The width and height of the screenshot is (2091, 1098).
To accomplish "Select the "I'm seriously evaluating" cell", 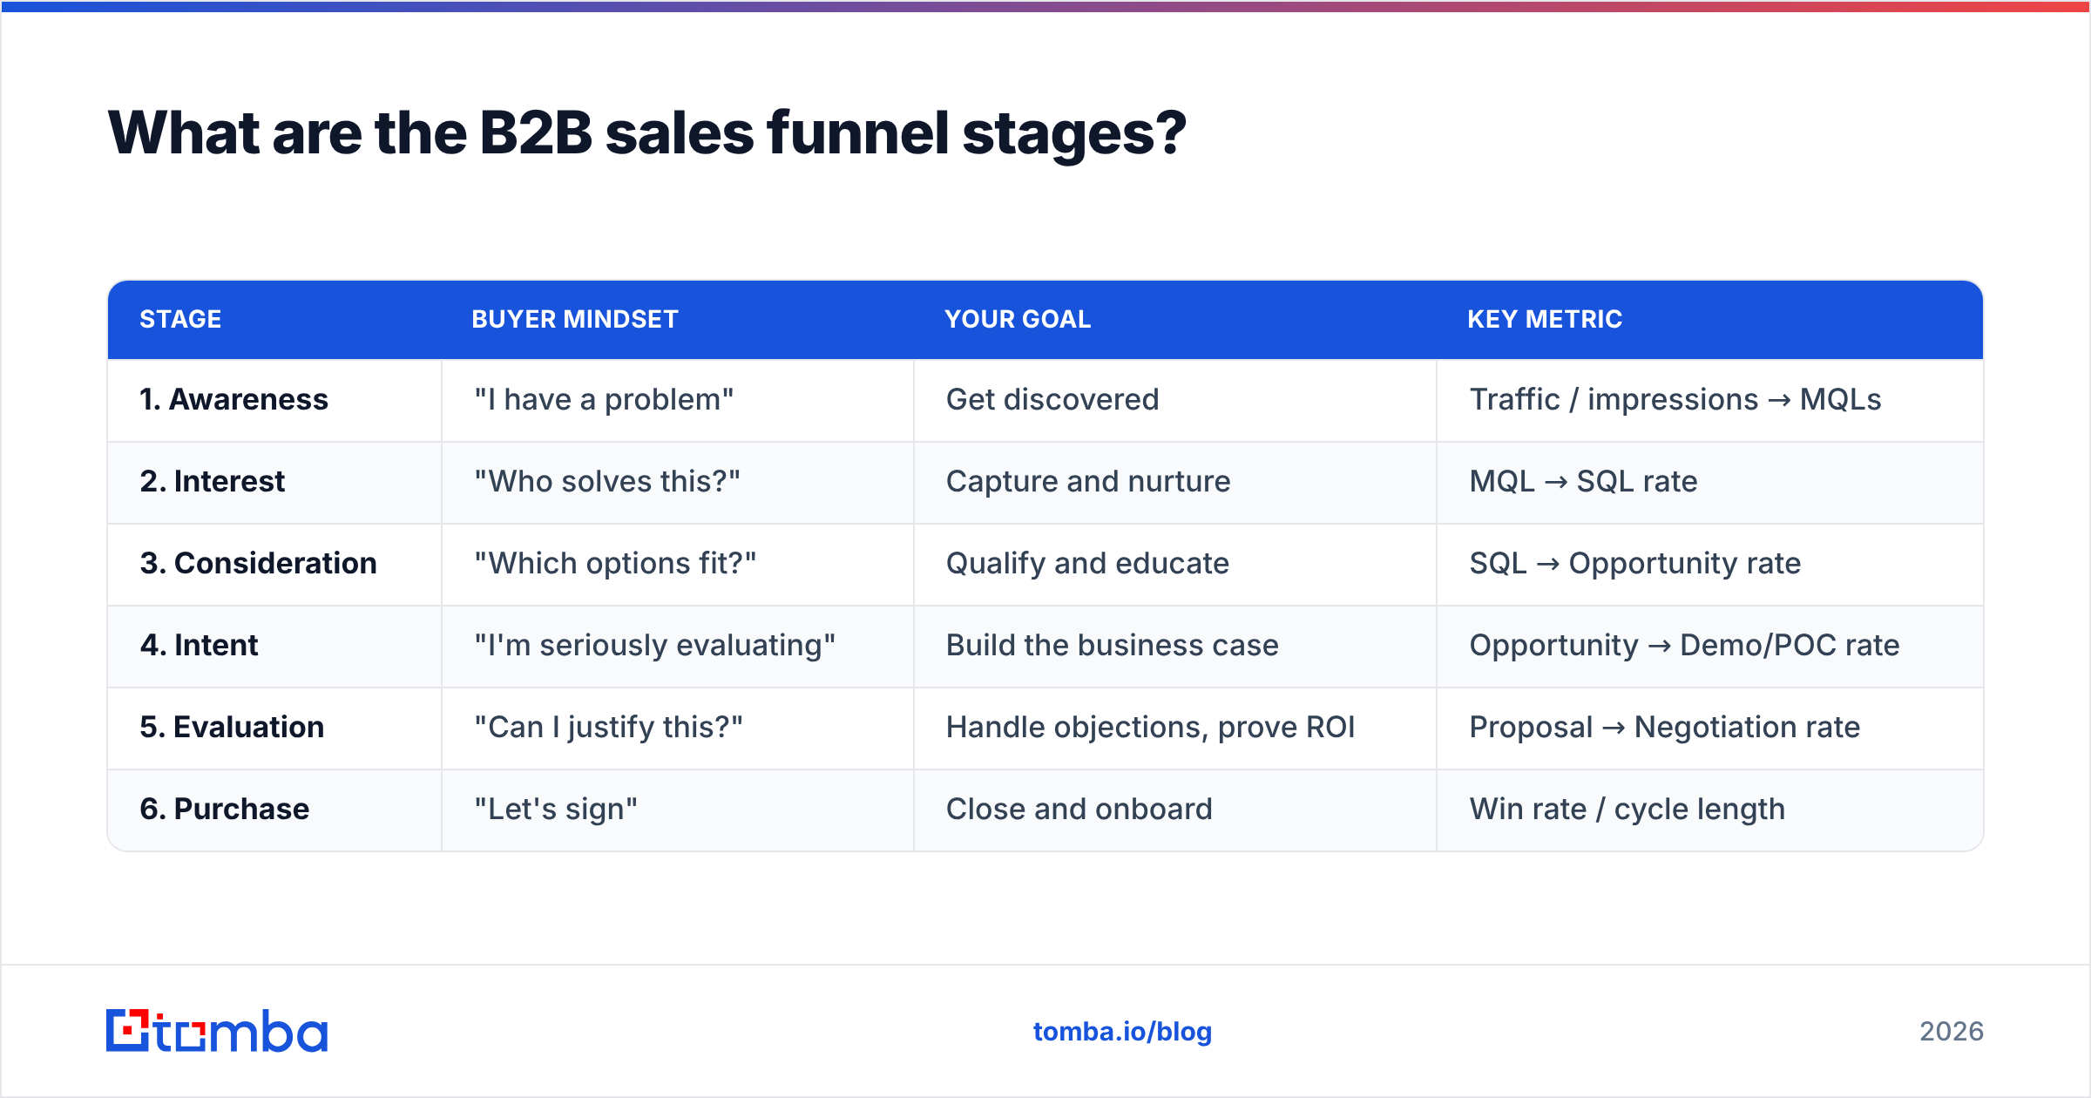I will pos(678,646).
